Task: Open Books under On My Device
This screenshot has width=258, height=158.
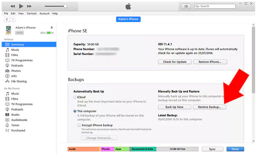Action: click(x=15, y=115)
